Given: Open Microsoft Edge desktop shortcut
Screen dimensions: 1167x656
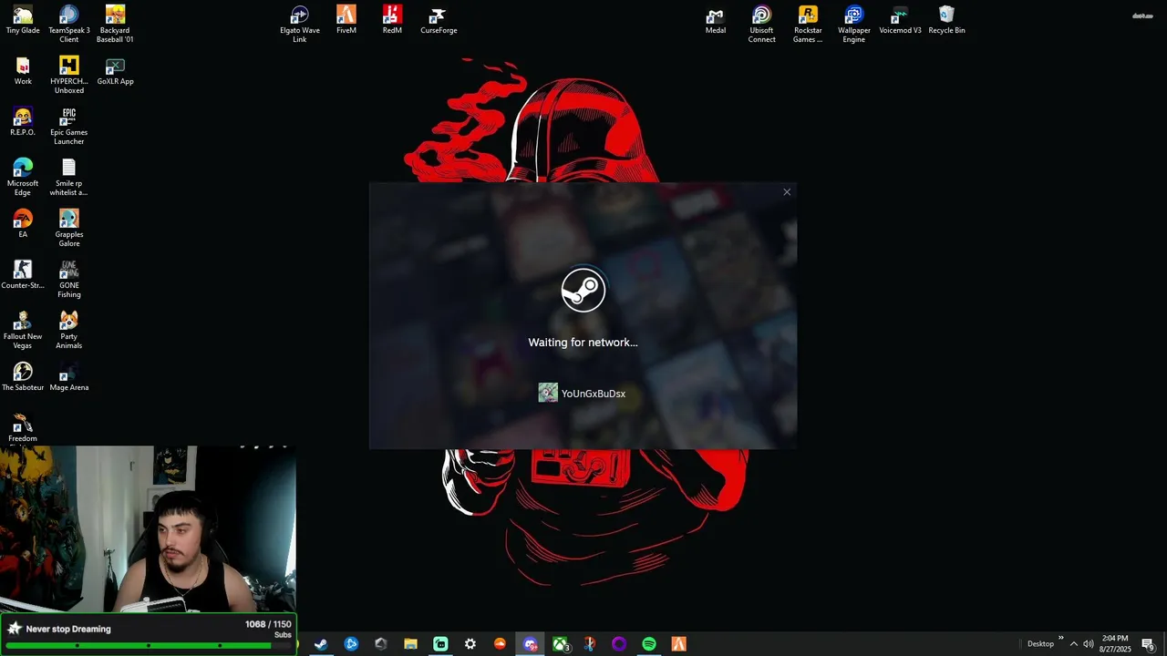Looking at the screenshot, I should (23, 178).
